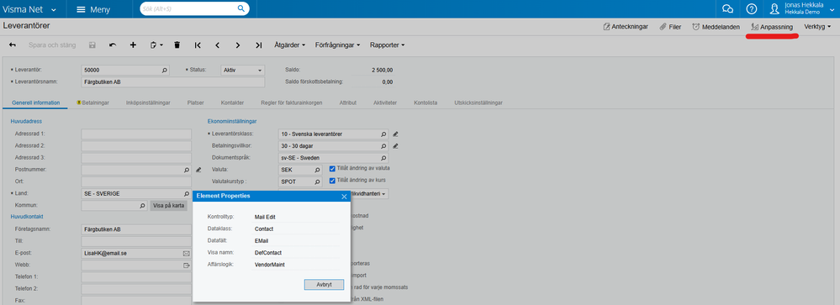840x305 pixels.
Task: Click lookup magnifier on the Leverantör field
Action: [x=165, y=70]
